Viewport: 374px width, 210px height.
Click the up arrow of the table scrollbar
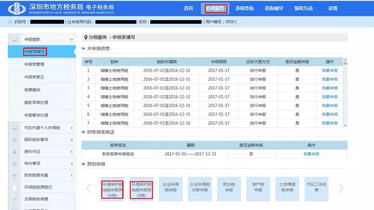click(x=345, y=60)
